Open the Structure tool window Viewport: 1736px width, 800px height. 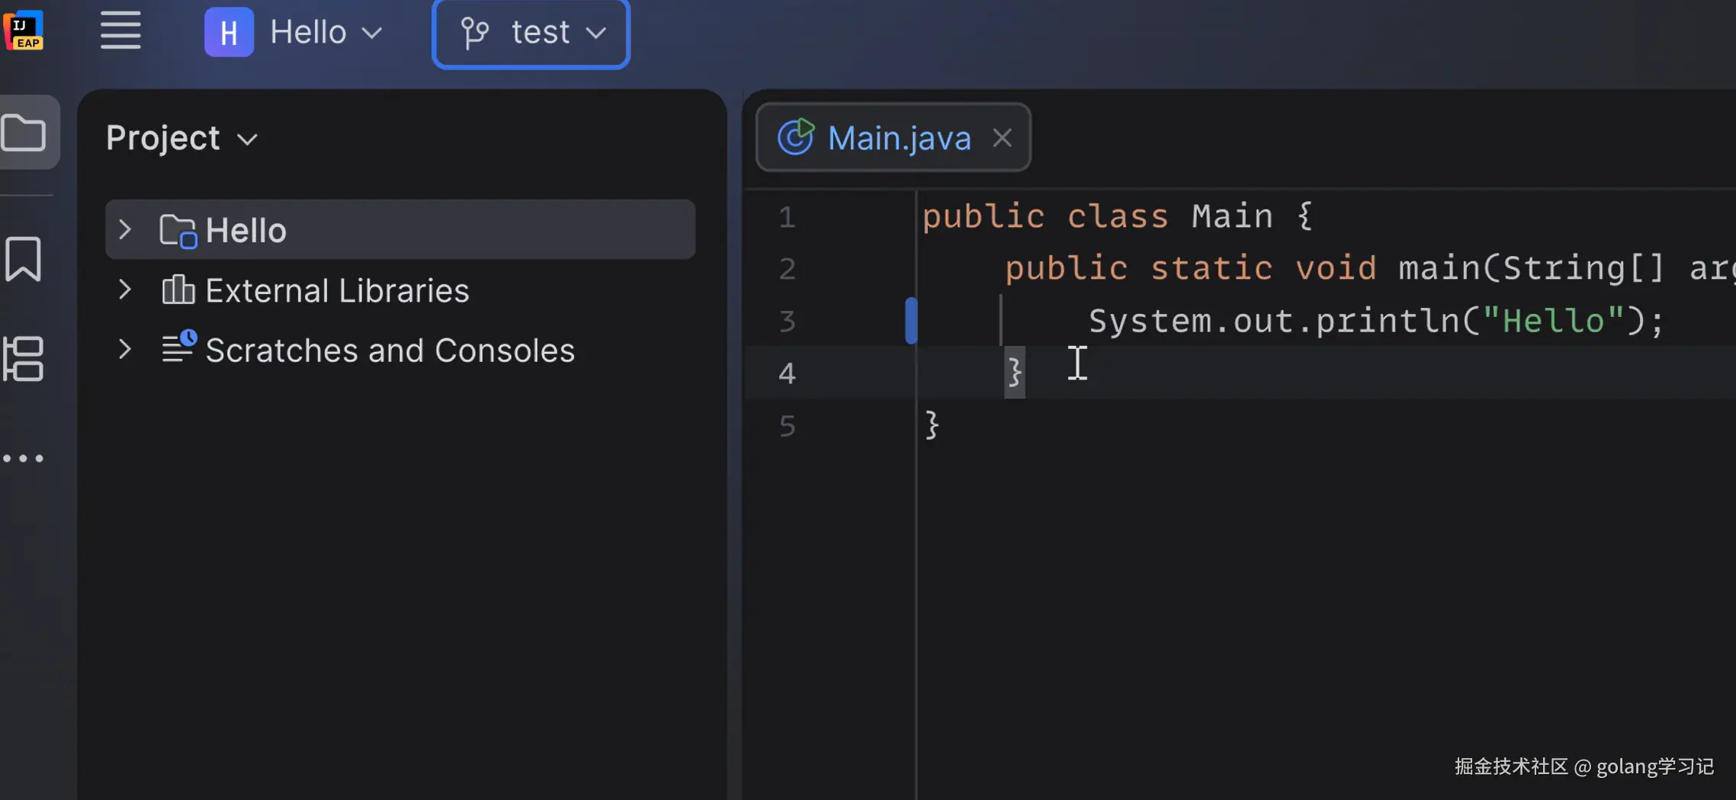24,359
